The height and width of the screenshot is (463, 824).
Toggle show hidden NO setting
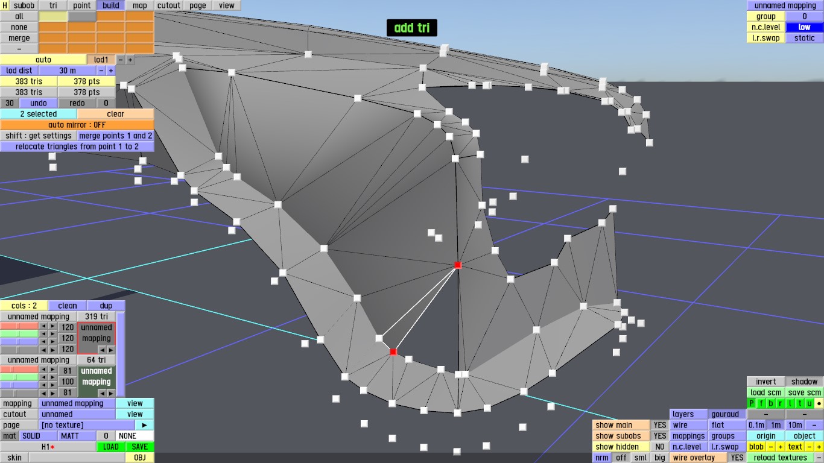click(x=660, y=447)
